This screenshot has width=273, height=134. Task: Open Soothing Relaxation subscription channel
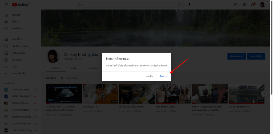(20, 123)
